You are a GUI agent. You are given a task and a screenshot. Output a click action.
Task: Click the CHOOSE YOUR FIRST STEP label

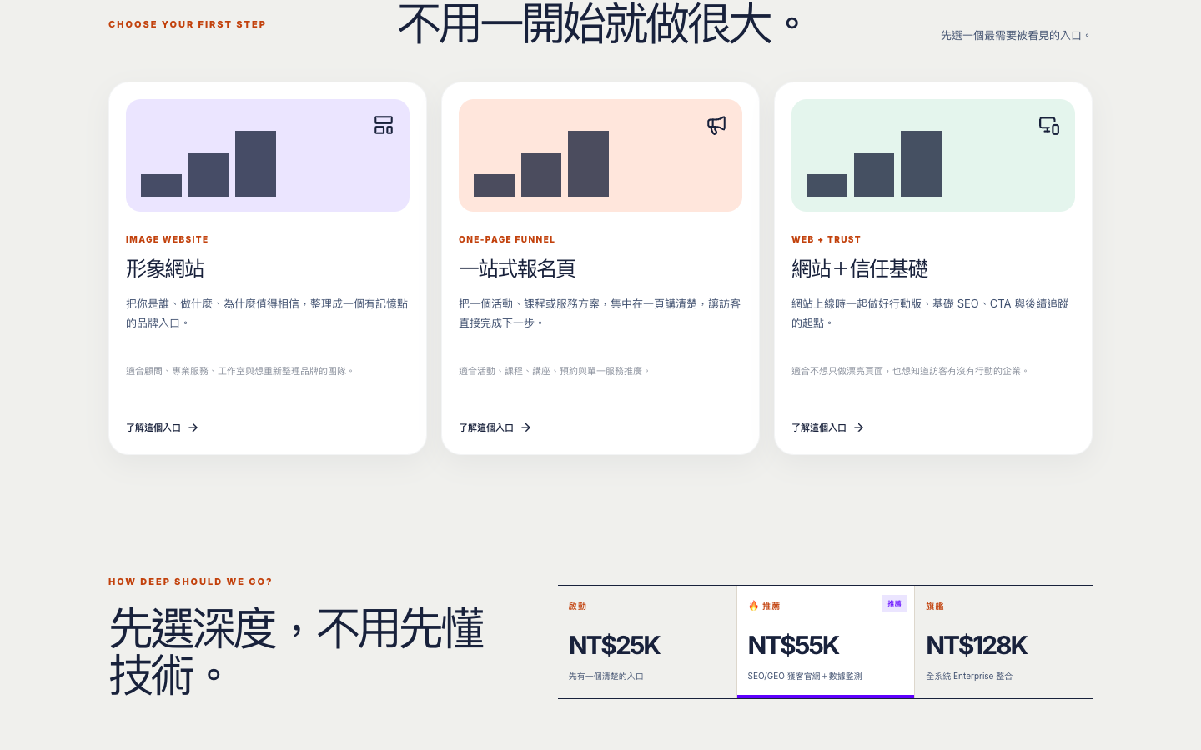(x=187, y=24)
